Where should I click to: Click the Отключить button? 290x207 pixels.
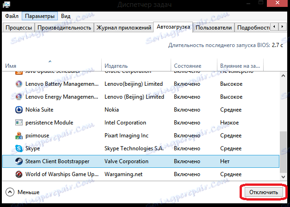click(x=264, y=192)
